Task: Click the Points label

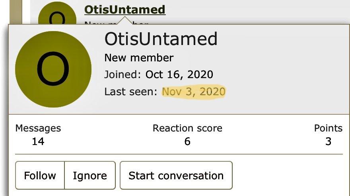Action: point(328,128)
